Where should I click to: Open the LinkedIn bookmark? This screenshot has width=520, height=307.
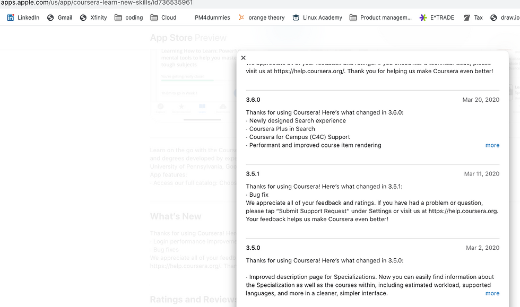click(x=23, y=17)
